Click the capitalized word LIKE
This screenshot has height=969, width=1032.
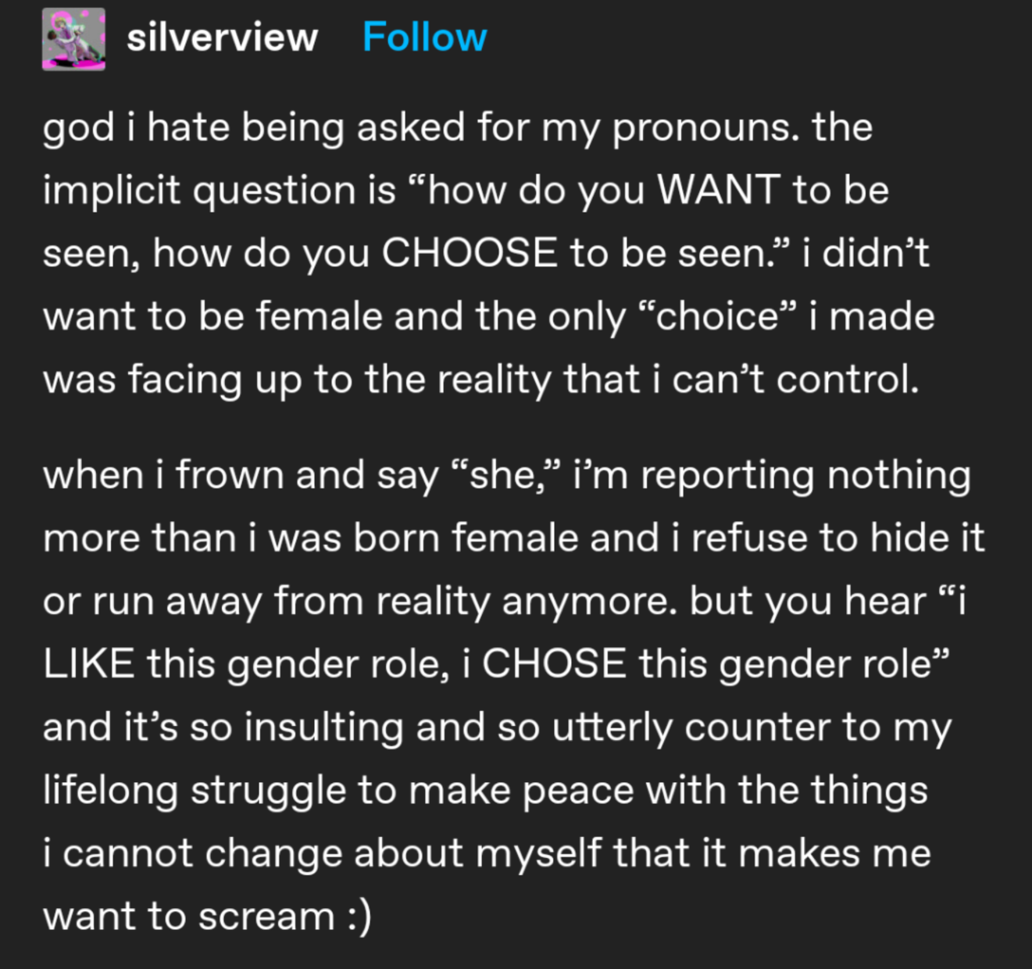click(x=88, y=664)
